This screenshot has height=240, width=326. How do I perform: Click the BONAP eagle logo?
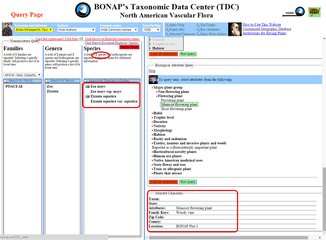click(83, 10)
